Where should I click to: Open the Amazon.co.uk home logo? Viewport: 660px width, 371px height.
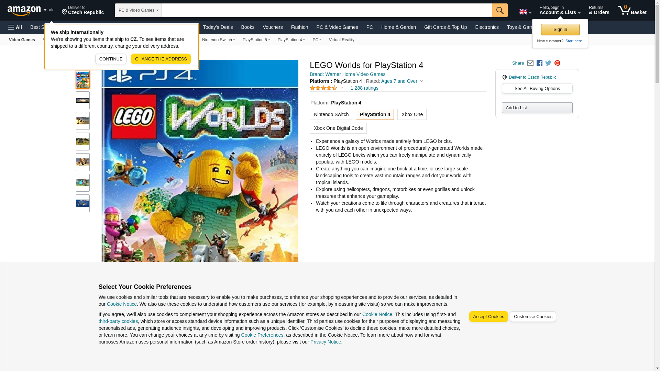pos(31,11)
